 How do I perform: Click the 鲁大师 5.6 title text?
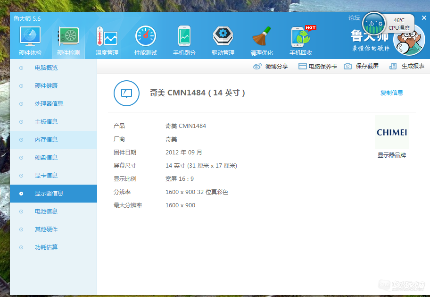pyautogui.click(x=27, y=19)
